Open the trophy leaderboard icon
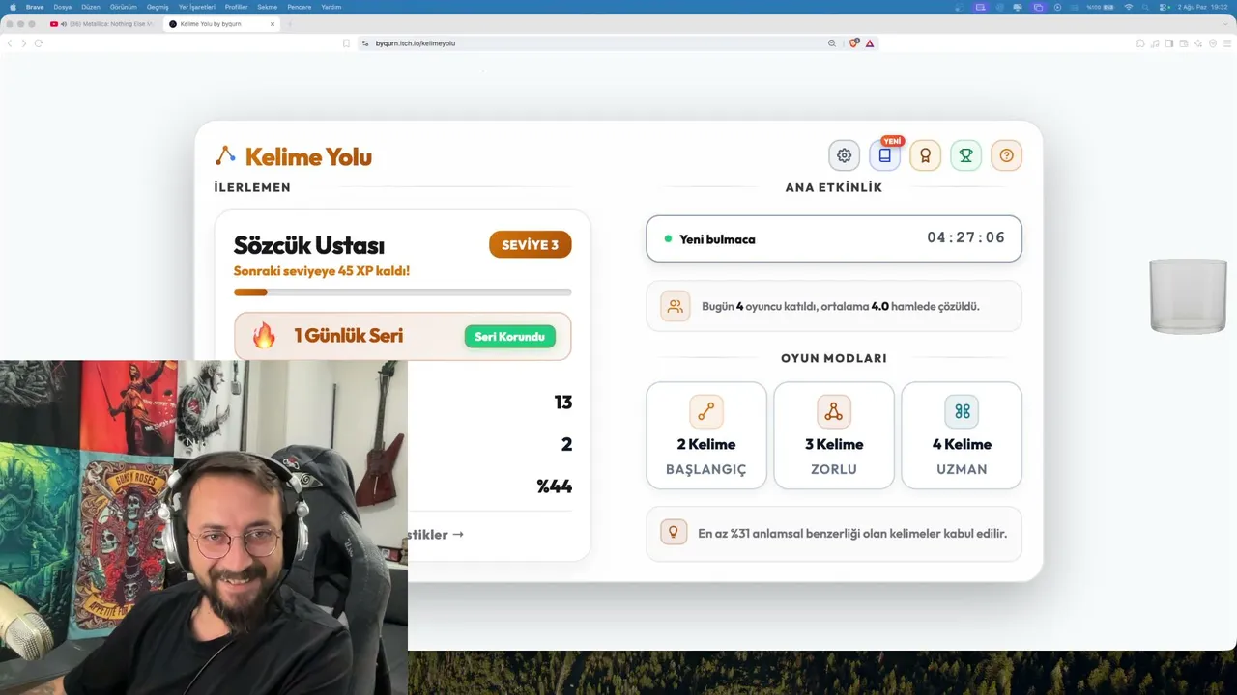This screenshot has width=1237, height=695. point(965,155)
